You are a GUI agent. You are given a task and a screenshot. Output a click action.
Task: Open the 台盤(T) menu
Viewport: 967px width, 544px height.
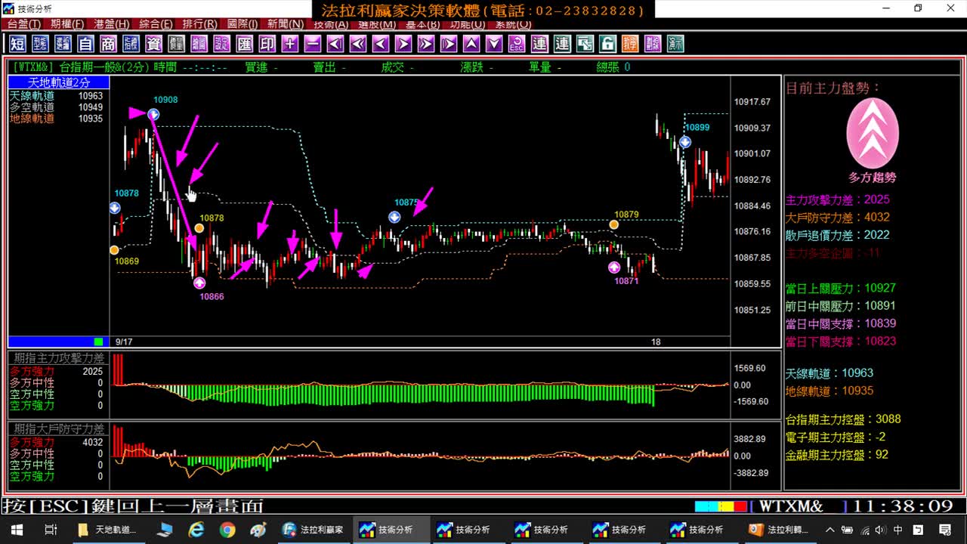(24, 24)
